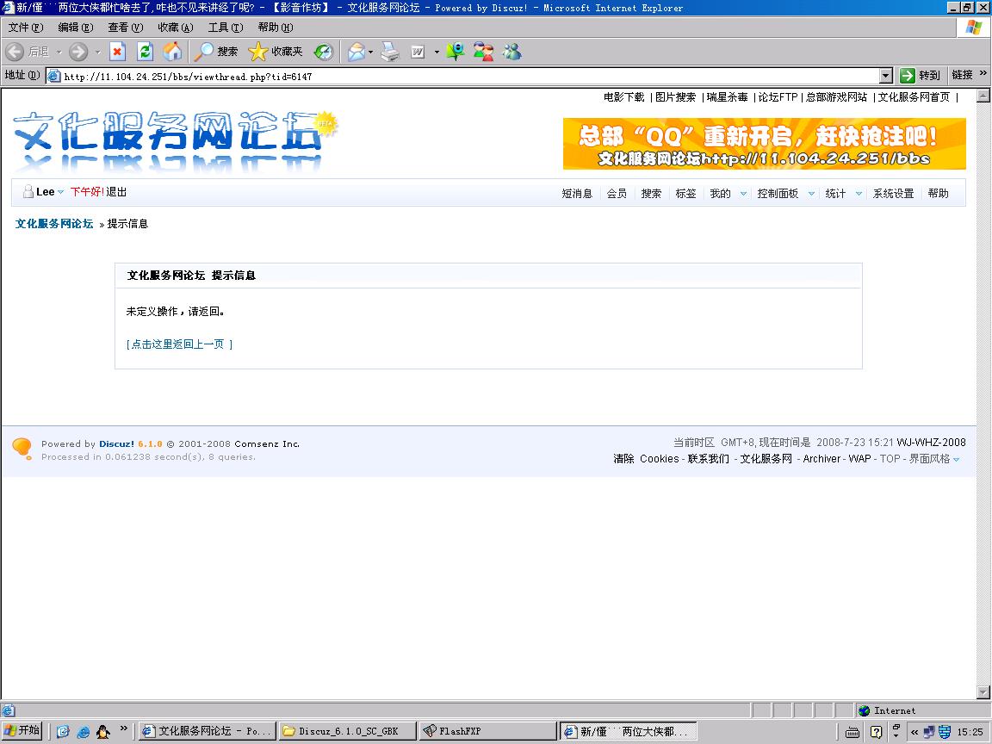Open the 工具(T) menu

[226, 28]
